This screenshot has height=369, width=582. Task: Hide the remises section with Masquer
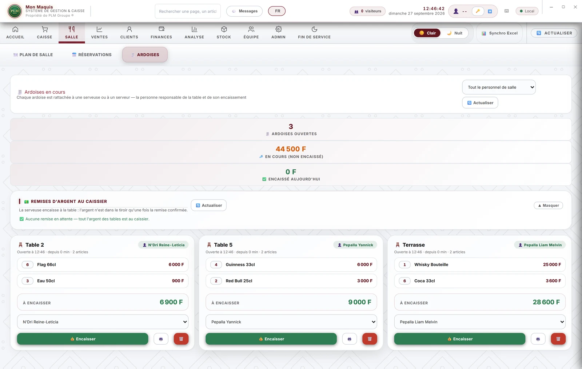[x=548, y=206]
